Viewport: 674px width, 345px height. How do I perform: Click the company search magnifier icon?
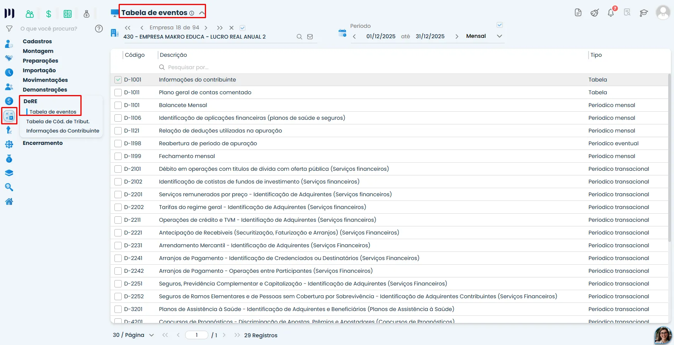pos(299,37)
